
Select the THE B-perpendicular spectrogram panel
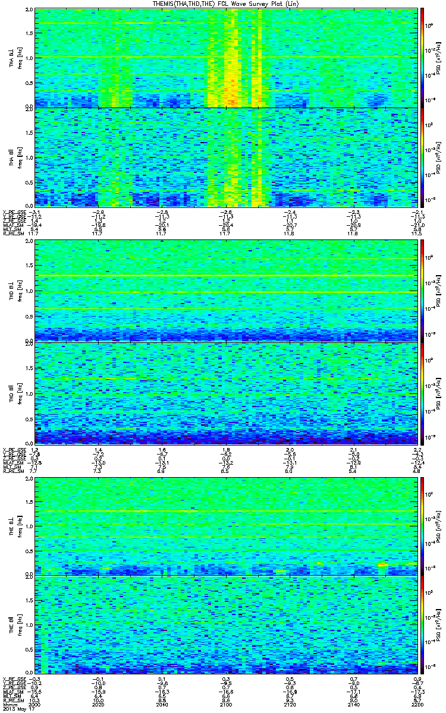(x=226, y=526)
